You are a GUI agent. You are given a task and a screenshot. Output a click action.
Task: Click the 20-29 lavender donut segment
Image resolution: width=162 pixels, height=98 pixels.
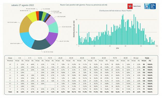click(x=51, y=20)
